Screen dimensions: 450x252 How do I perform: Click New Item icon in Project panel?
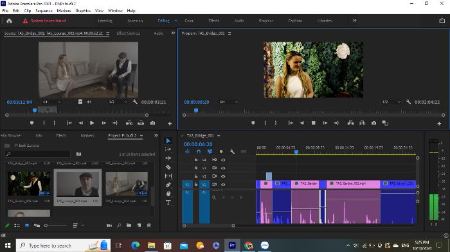(139, 225)
